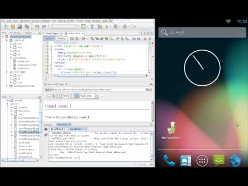This screenshot has height=186, width=248.
Task: Click the Clean and Build icon
Action: (x=99, y=27)
